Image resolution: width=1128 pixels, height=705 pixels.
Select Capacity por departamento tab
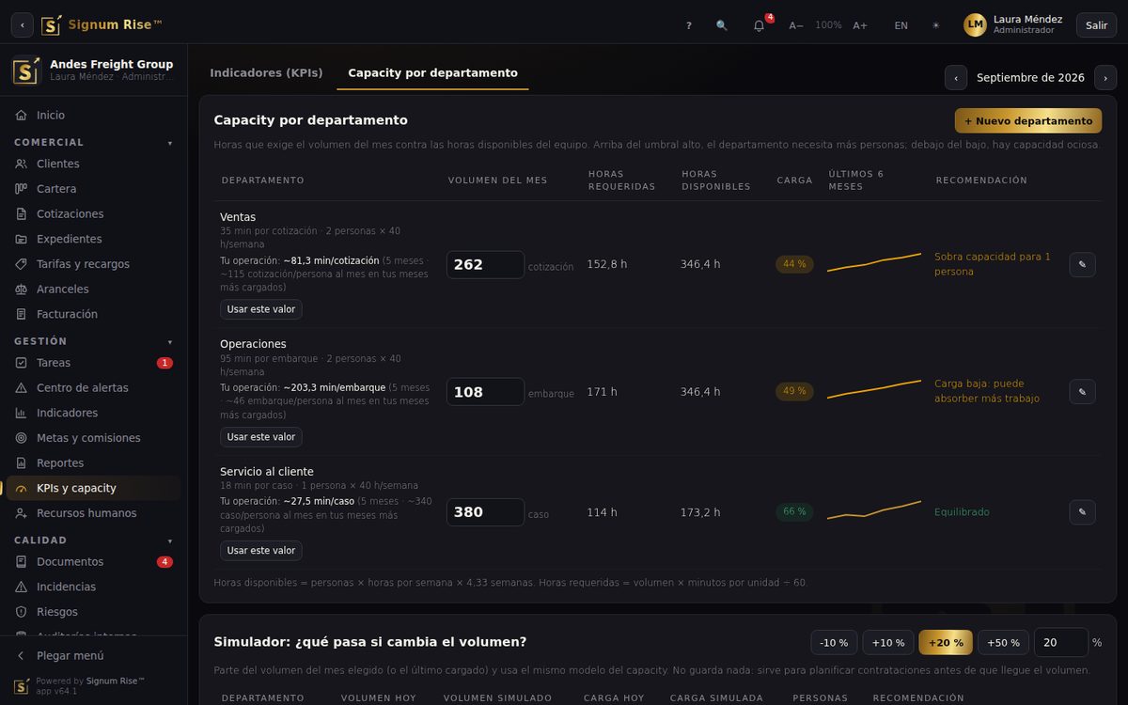coord(432,72)
